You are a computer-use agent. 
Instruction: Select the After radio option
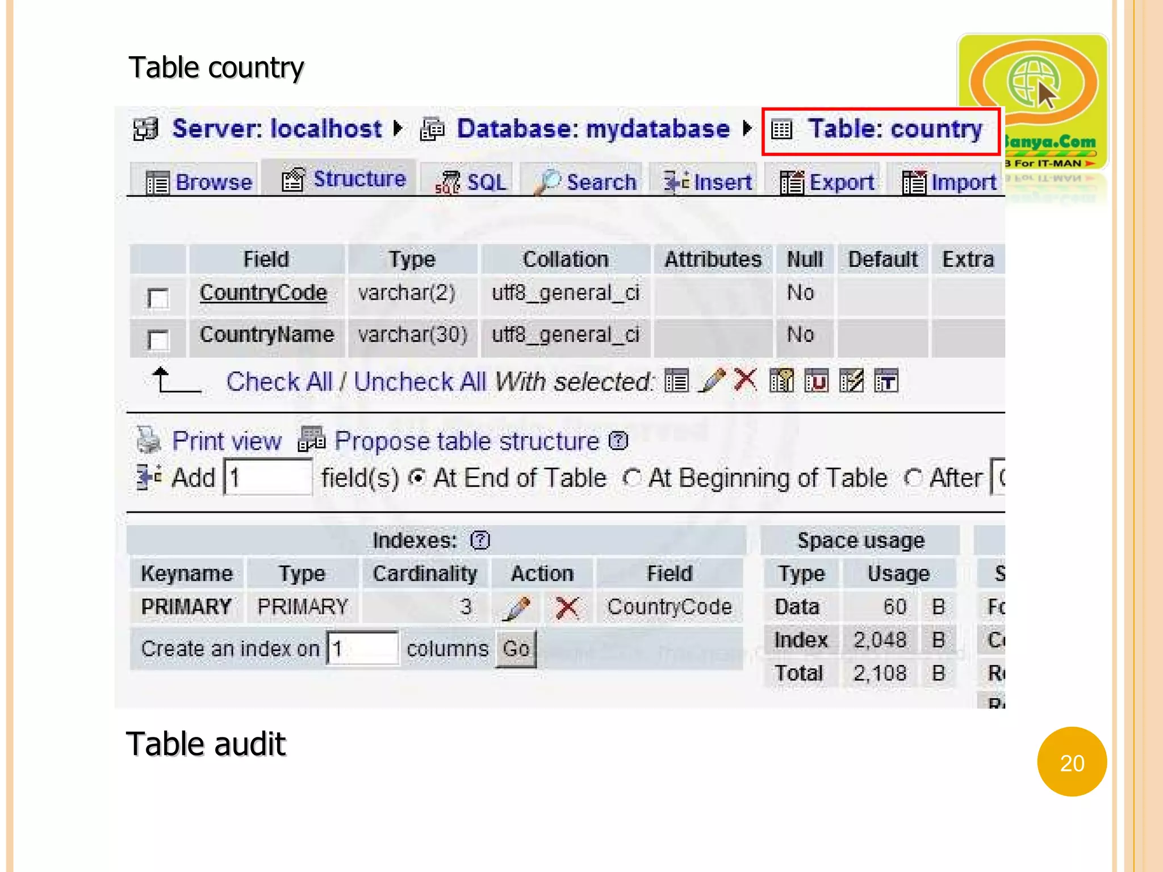coord(913,478)
